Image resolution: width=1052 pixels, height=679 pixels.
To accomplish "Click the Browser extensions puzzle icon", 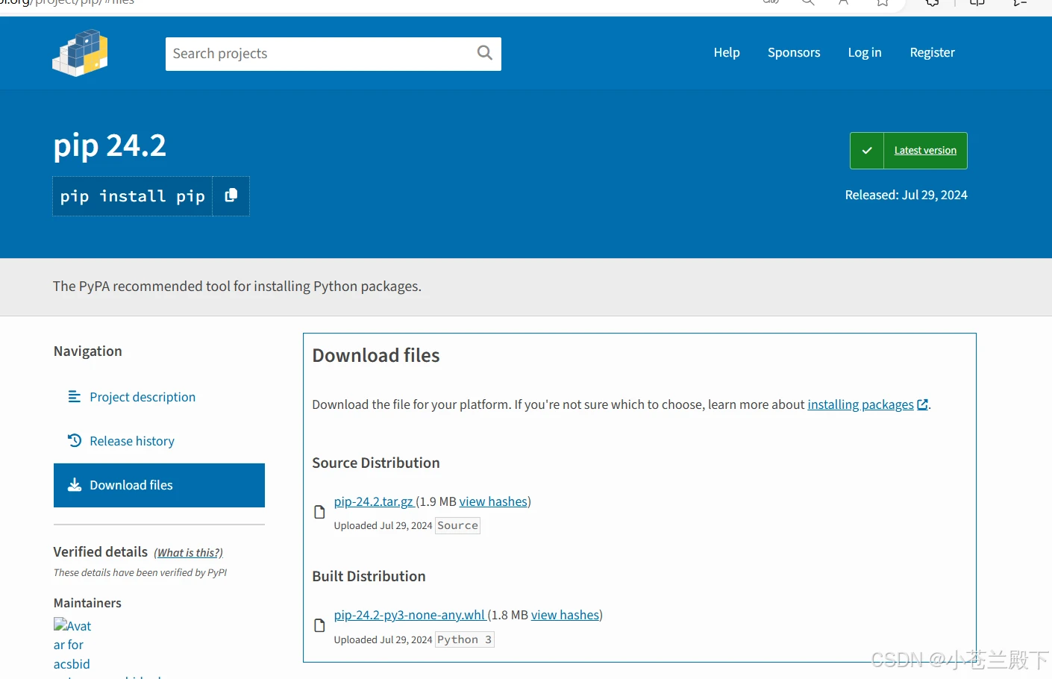I will pos(932,3).
